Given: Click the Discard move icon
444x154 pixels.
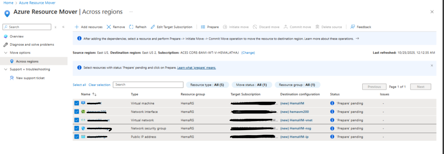Looking at the screenshot, I should (x=255, y=27).
